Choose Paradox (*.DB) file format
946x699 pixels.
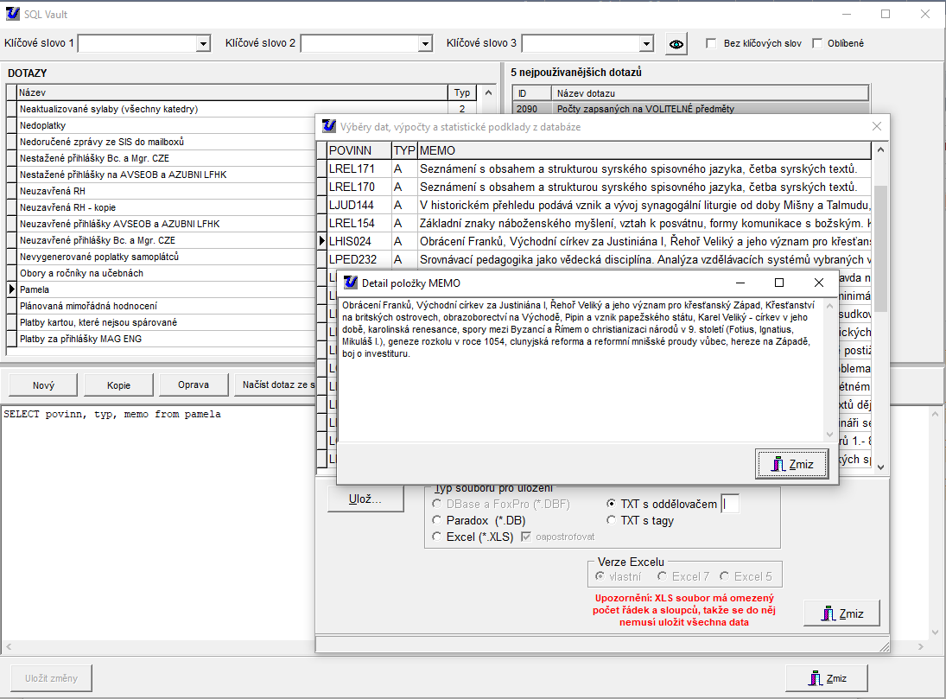point(437,520)
